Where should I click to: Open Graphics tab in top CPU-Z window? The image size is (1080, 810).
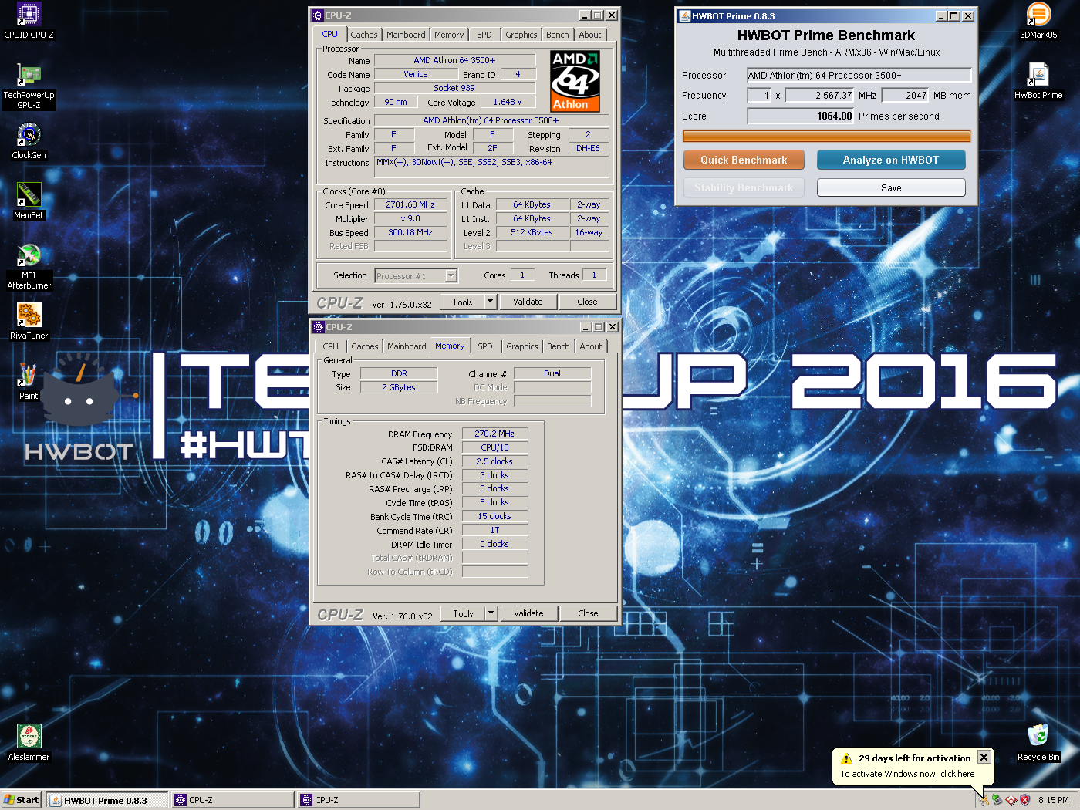point(521,35)
